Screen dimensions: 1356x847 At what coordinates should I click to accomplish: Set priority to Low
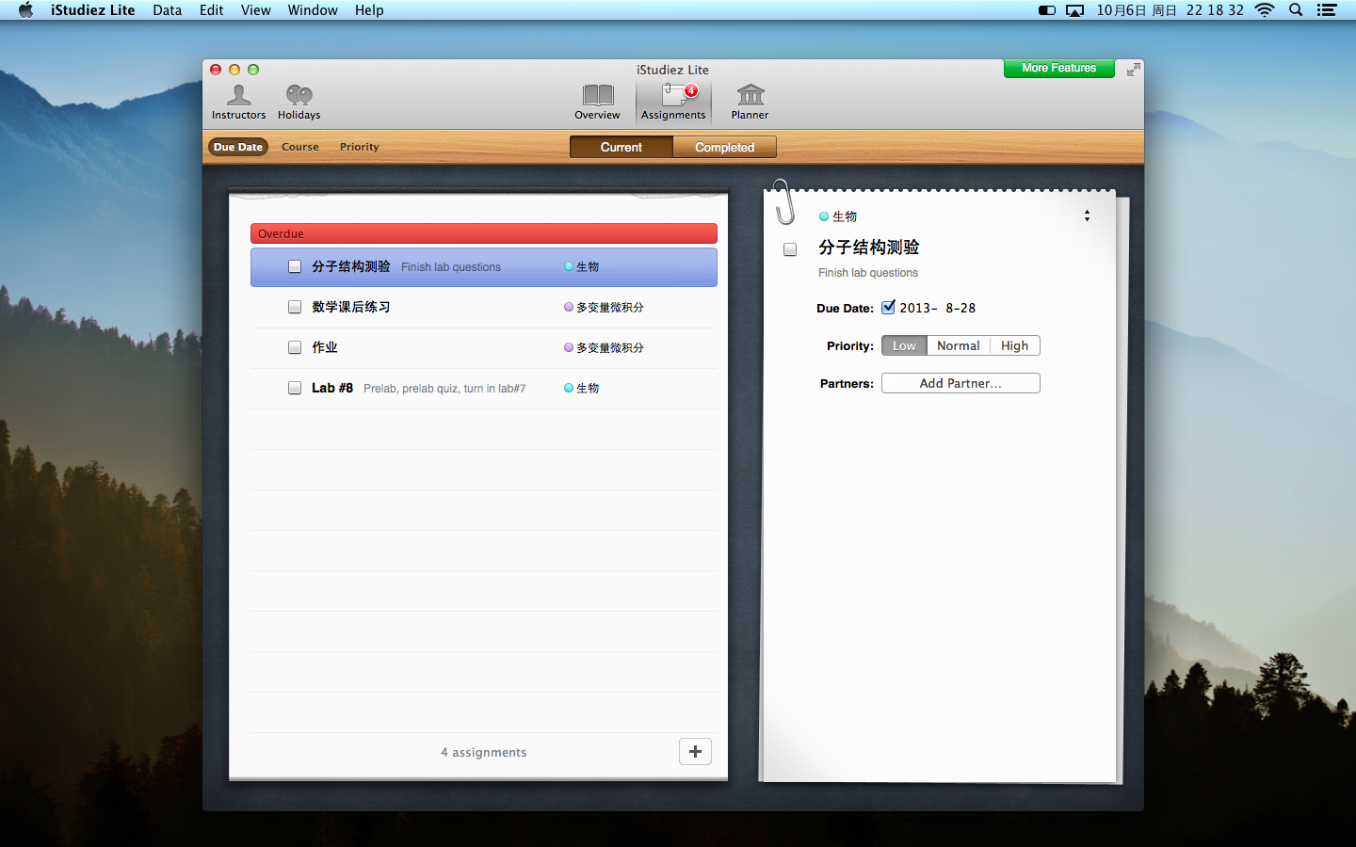pos(904,345)
